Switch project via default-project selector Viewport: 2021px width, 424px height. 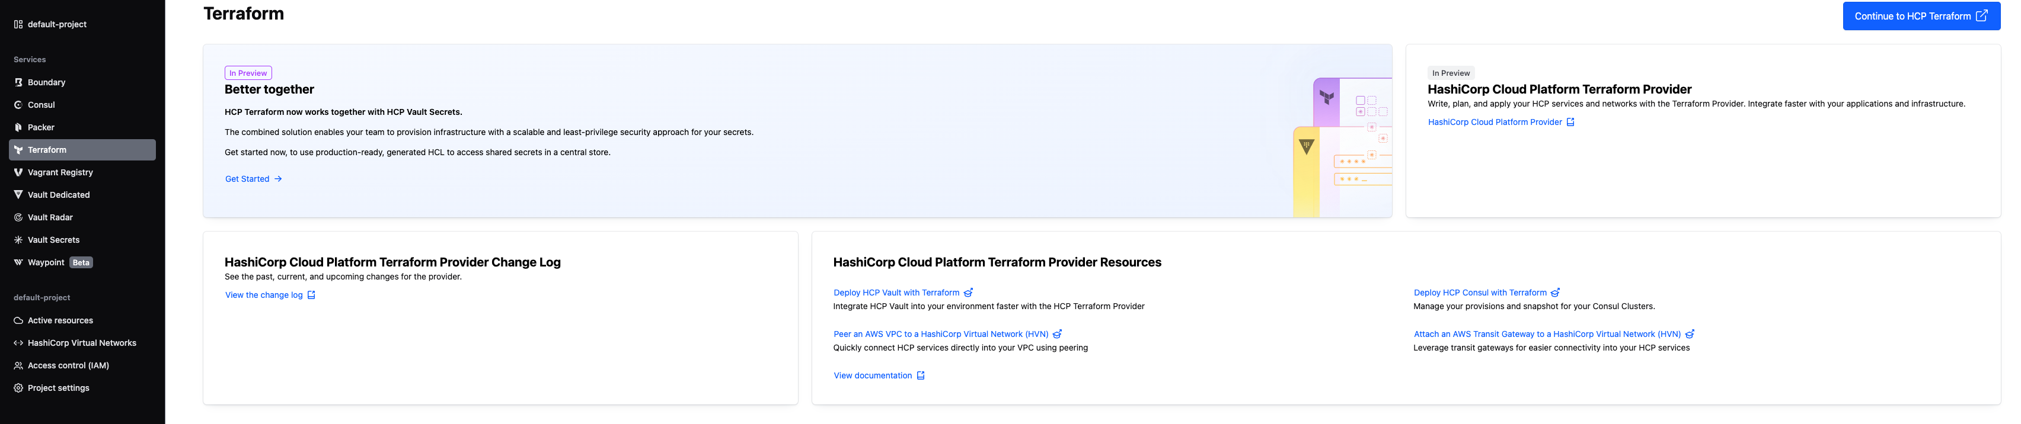[56, 24]
